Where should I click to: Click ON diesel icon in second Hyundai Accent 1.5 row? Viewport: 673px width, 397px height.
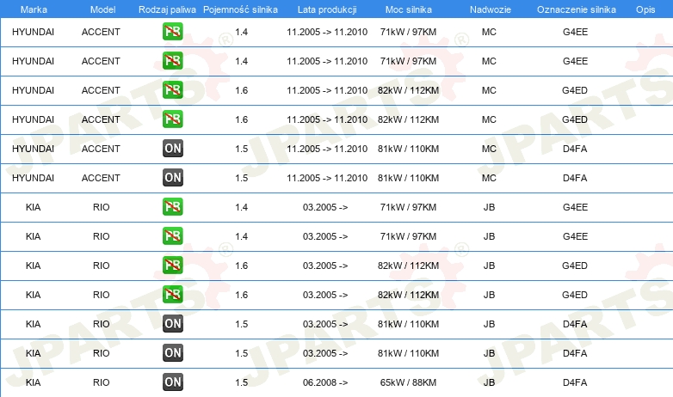172,178
